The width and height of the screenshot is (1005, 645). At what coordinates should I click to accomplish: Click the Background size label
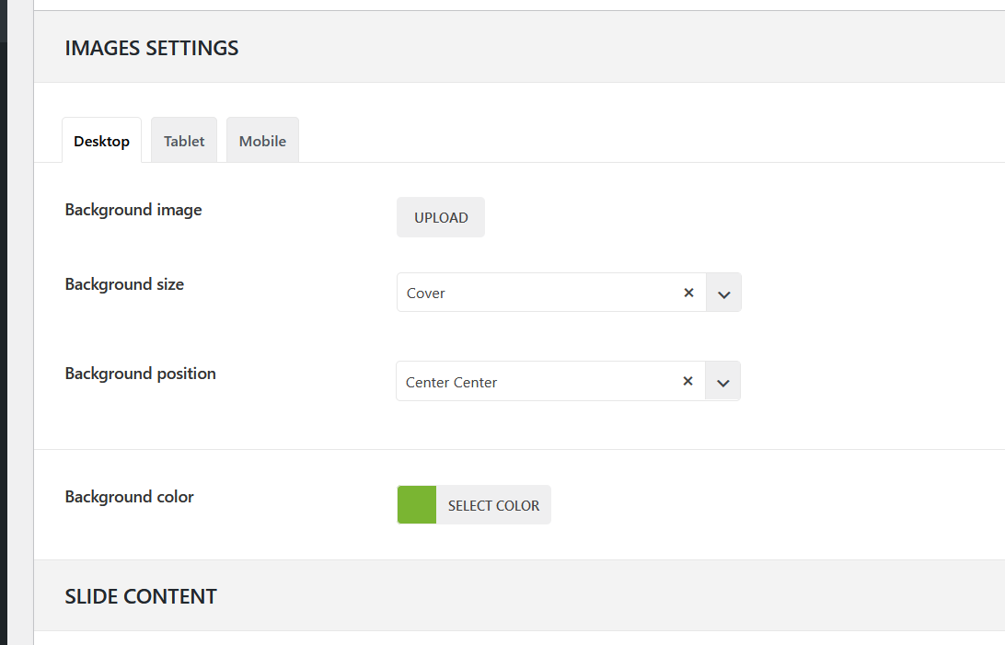click(x=124, y=284)
